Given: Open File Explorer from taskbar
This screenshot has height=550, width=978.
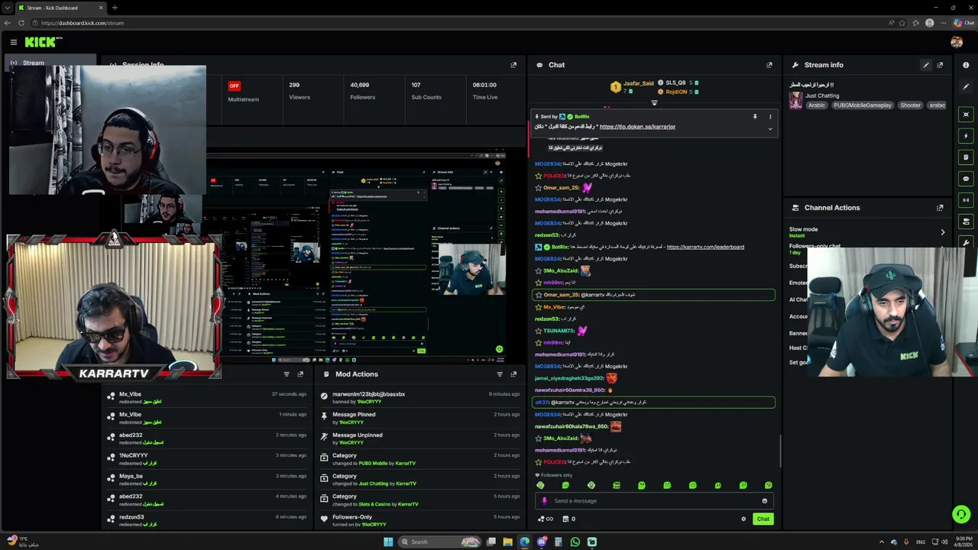Looking at the screenshot, I should [x=507, y=542].
